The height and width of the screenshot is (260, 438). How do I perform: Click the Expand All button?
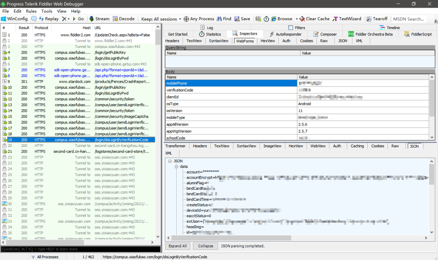178,246
